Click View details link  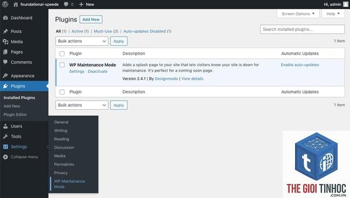point(192,79)
